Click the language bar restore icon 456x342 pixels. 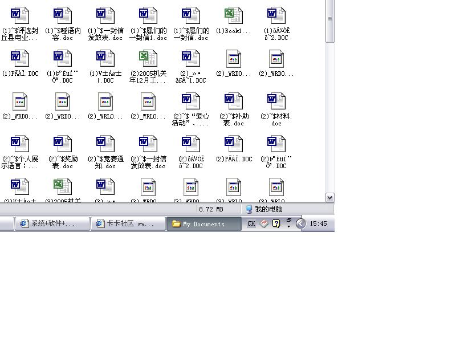tap(289, 220)
